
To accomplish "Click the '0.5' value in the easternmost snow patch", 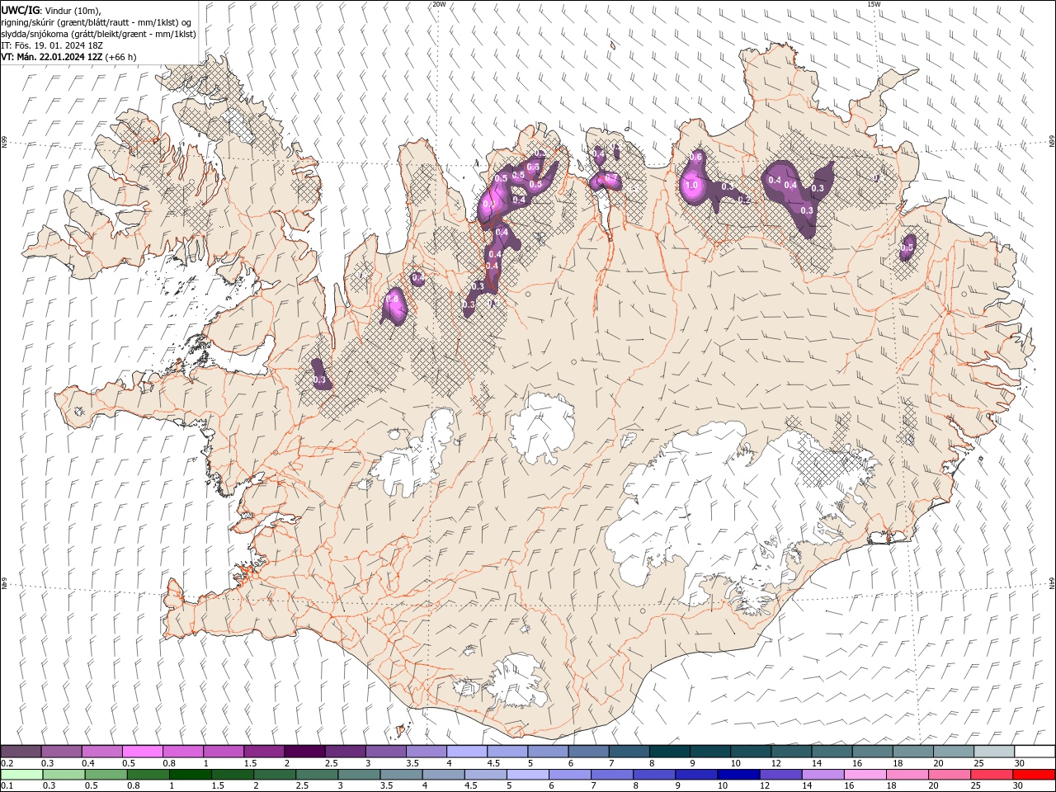I will click(x=907, y=247).
